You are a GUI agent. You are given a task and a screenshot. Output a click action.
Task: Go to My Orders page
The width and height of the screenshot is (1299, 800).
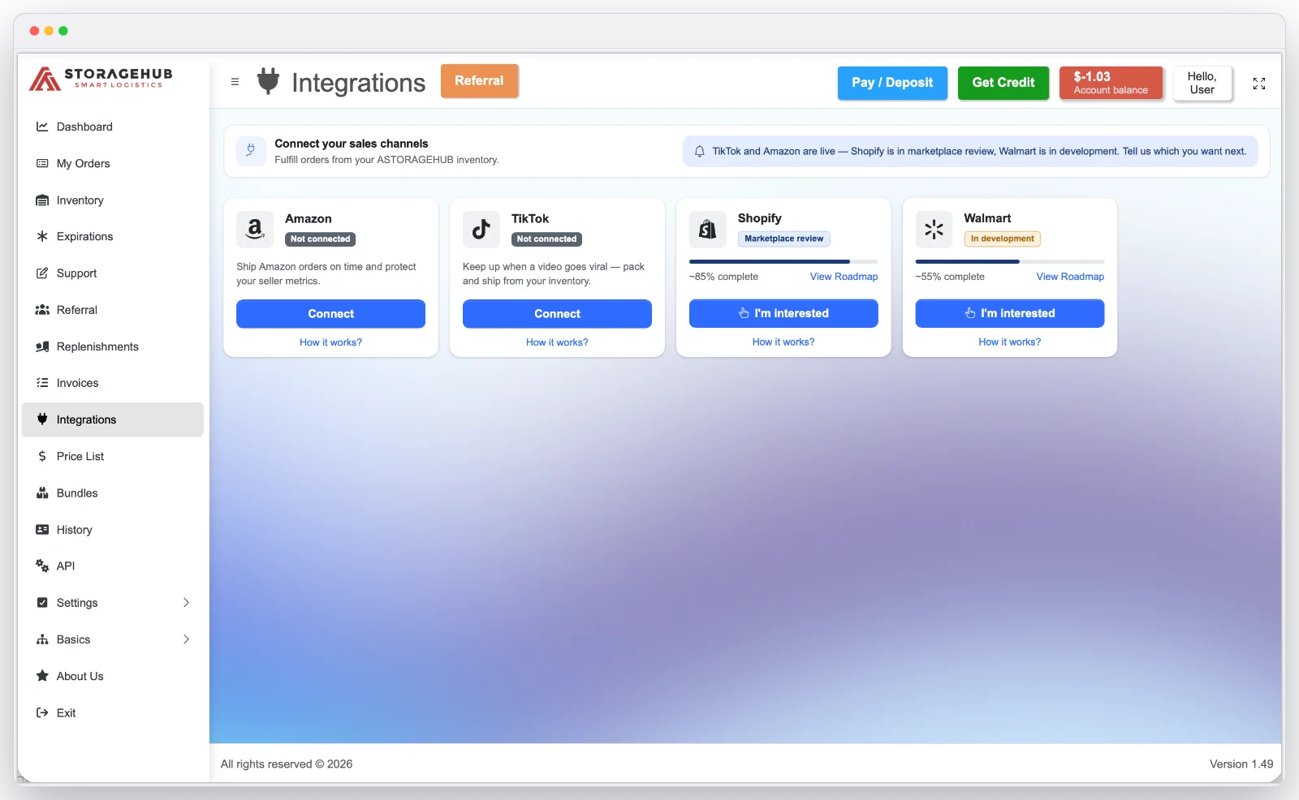coord(113,163)
